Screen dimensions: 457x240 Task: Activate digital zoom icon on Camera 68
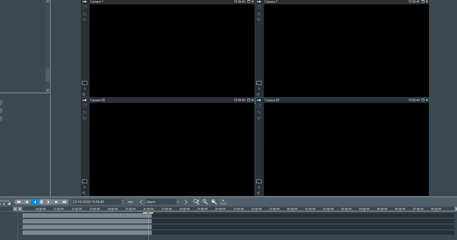(x=85, y=112)
